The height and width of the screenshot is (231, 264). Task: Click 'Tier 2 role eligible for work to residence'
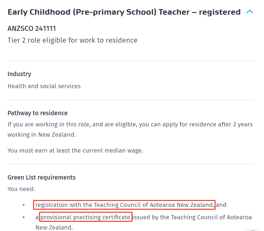[x=72, y=40]
